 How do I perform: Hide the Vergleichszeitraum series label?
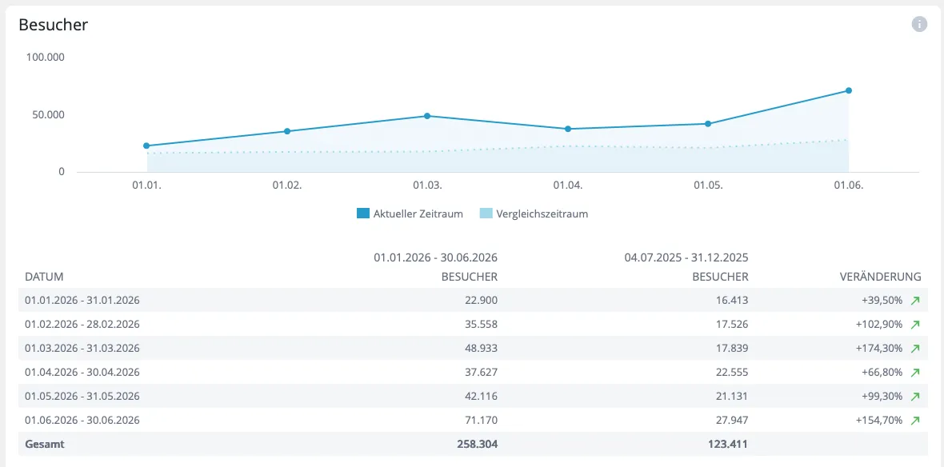[542, 214]
